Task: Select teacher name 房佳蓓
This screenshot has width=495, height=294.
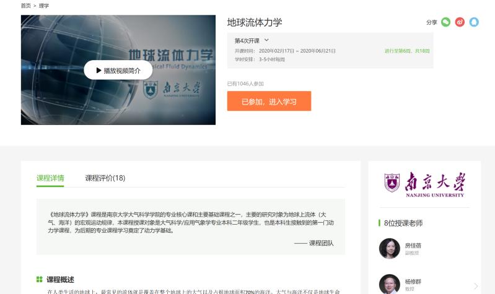Action: [x=413, y=245]
